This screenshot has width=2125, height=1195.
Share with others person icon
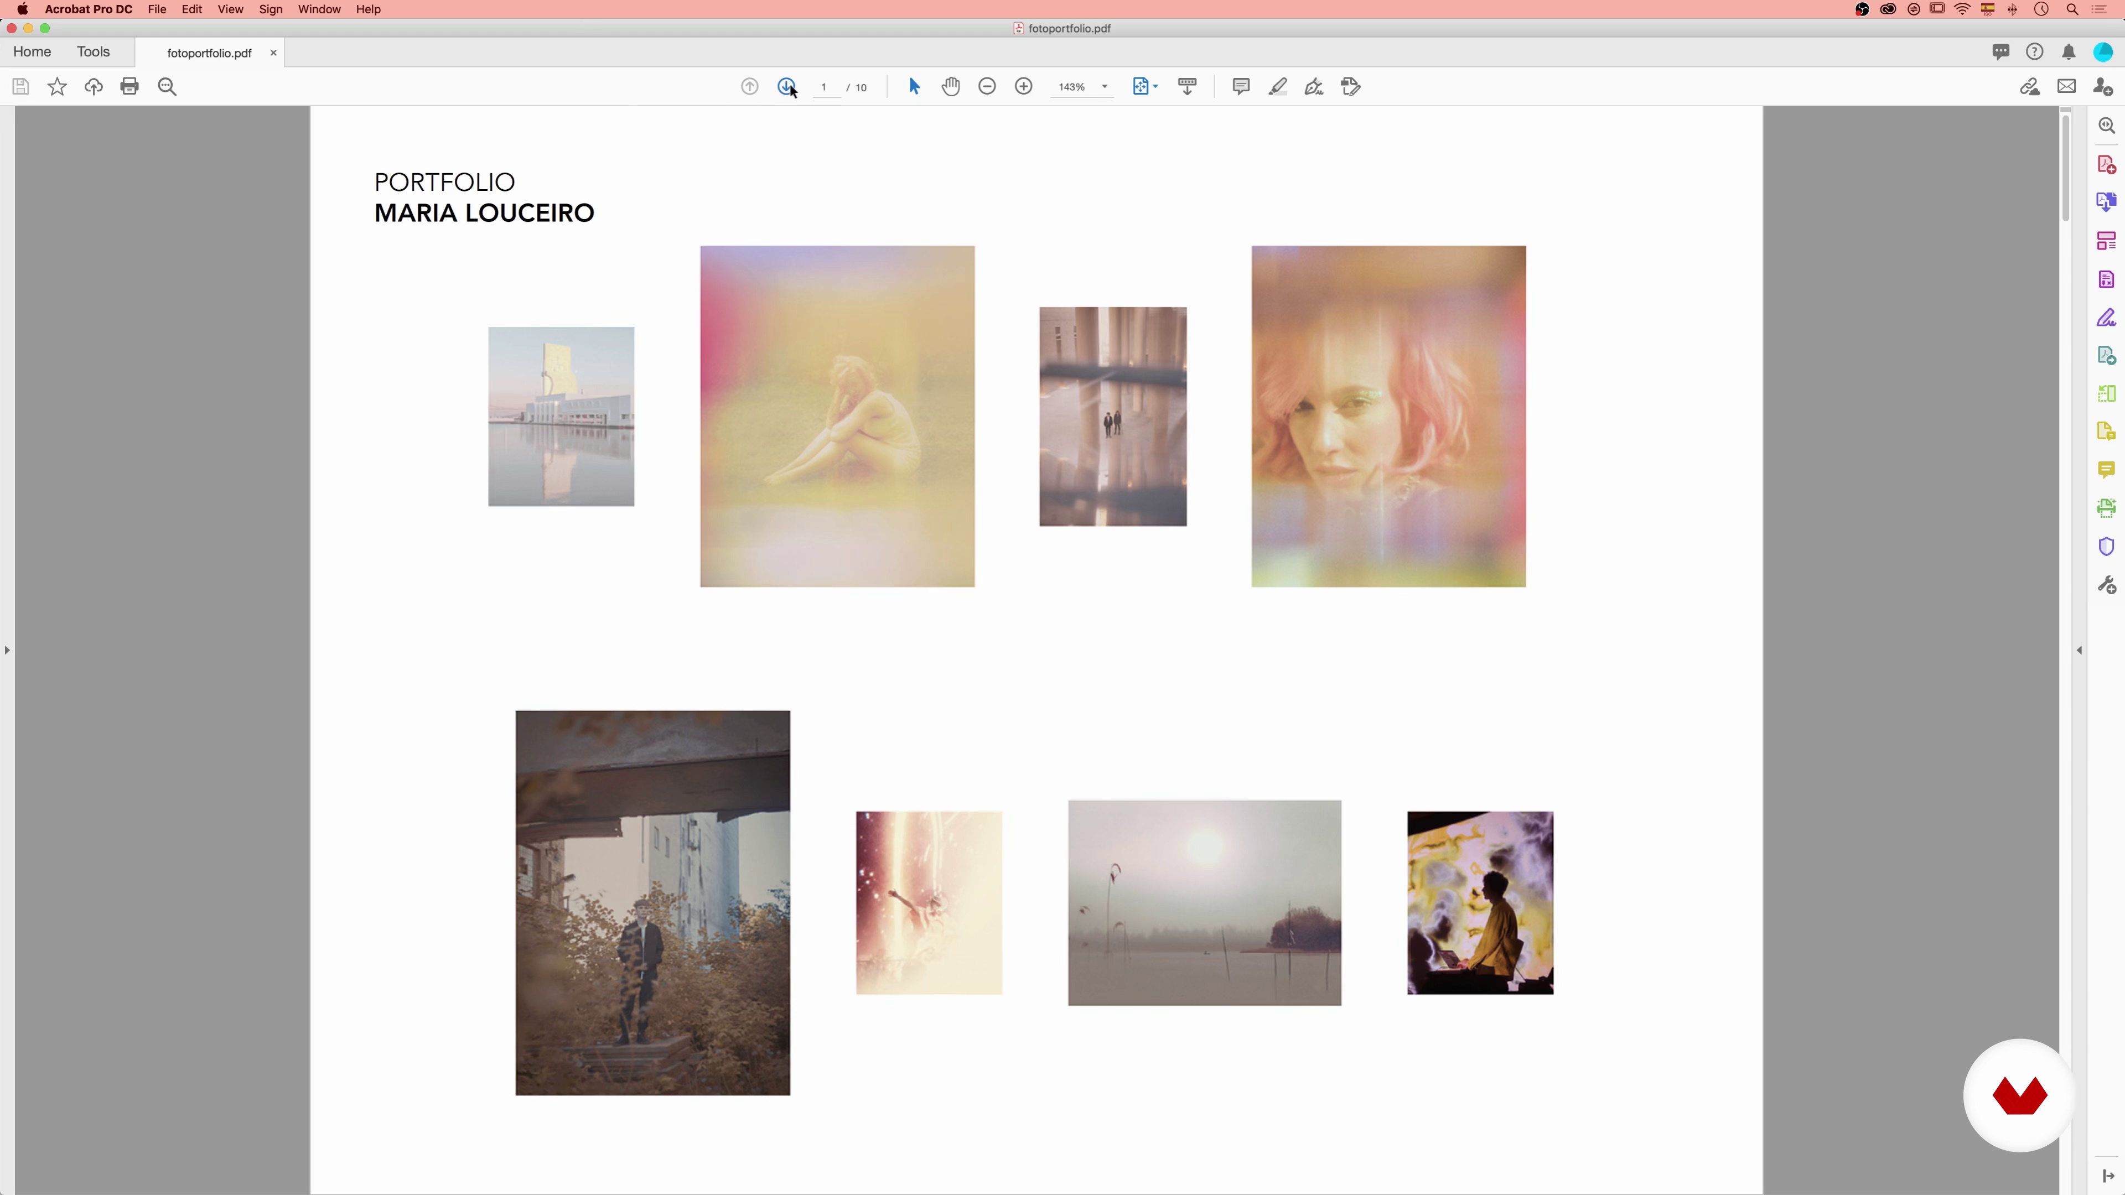(x=2103, y=87)
